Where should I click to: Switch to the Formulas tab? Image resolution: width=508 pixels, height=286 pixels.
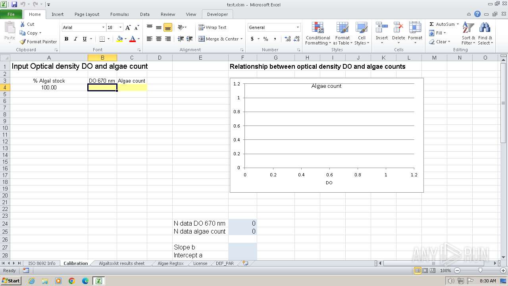click(x=119, y=14)
